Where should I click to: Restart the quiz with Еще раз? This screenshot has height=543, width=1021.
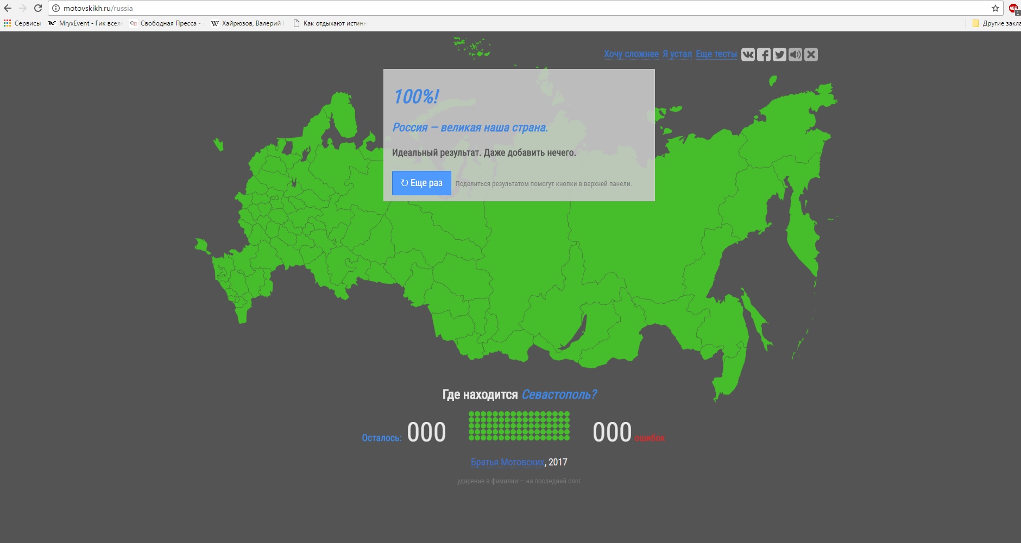pos(421,183)
